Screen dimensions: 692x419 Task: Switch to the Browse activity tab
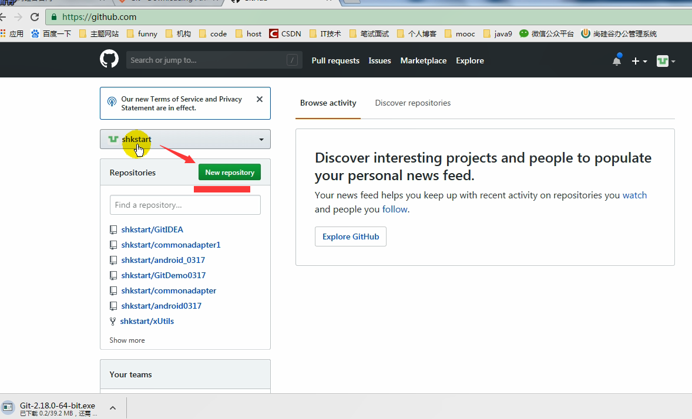[x=328, y=103]
